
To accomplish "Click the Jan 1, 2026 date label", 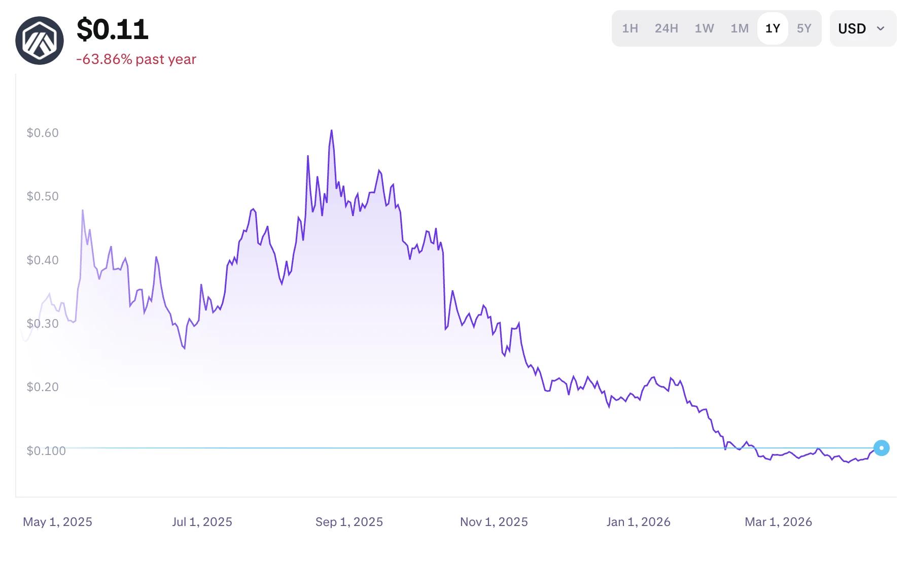I will [x=638, y=522].
